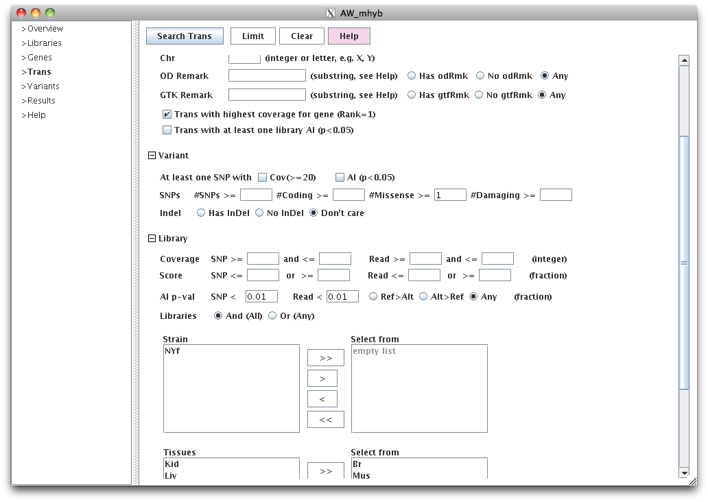Image resolution: width=708 pixels, height=502 pixels.
Task: Click the scrollbar down arrow
Action: pos(683,473)
